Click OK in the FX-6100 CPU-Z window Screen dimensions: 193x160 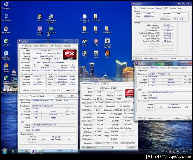tap(72, 96)
